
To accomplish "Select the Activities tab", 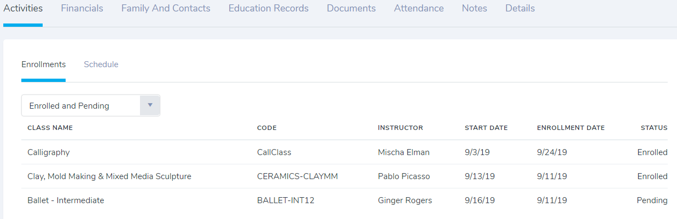I will tap(23, 9).
